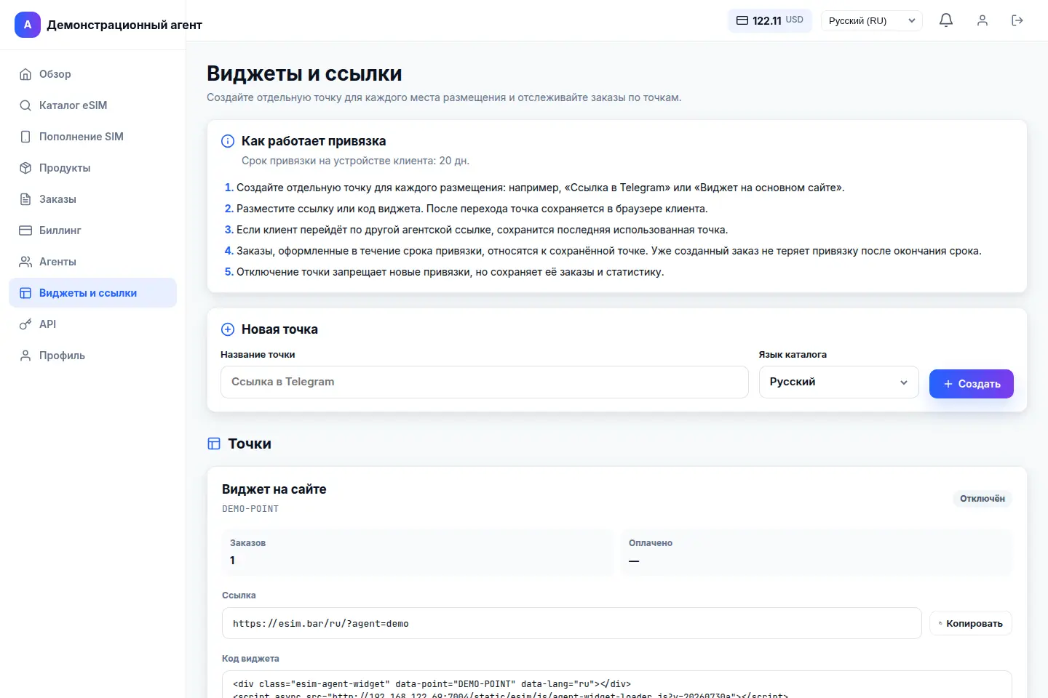Click the layout icon beside Виджеты и ссылки
Screen dimensions: 1048x698
pos(25,293)
